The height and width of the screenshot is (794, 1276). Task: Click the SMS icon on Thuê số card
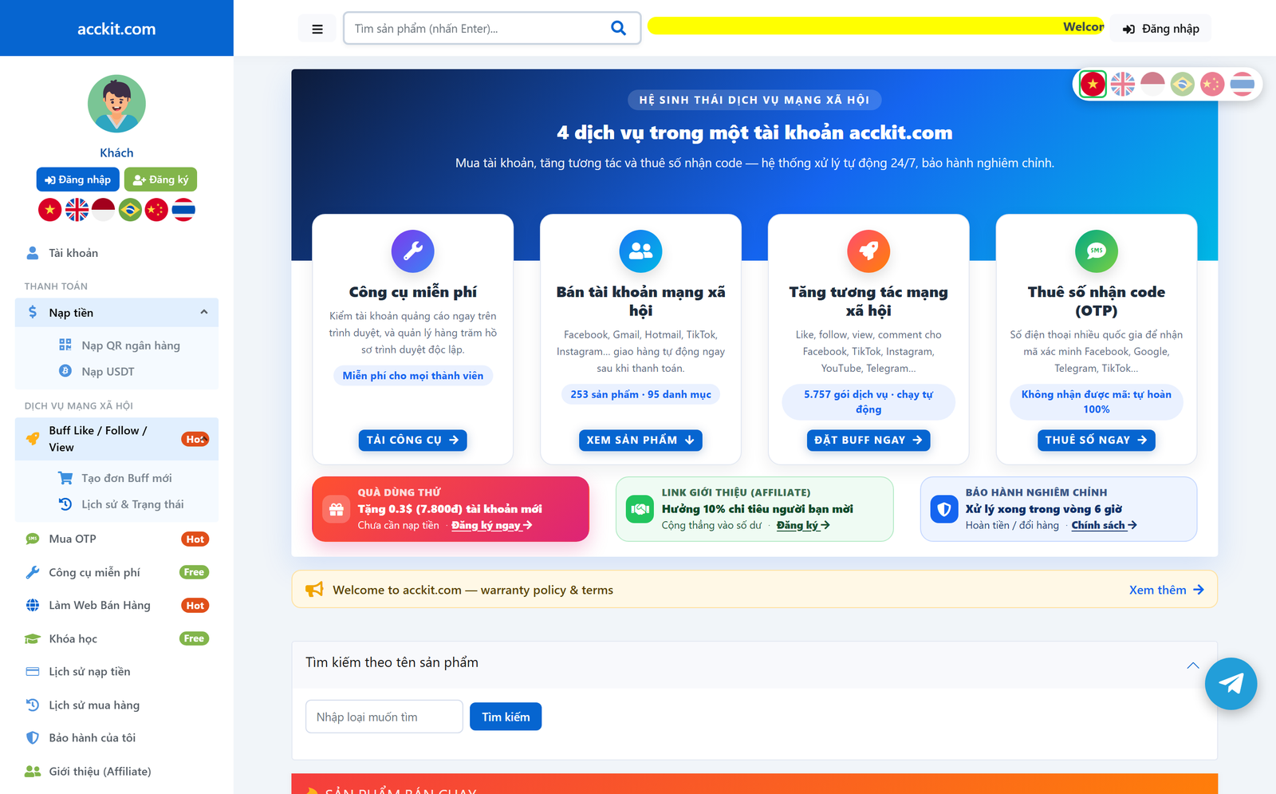click(x=1097, y=251)
